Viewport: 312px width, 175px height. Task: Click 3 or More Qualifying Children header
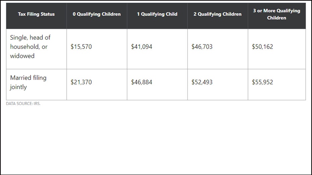pyautogui.click(x=276, y=14)
